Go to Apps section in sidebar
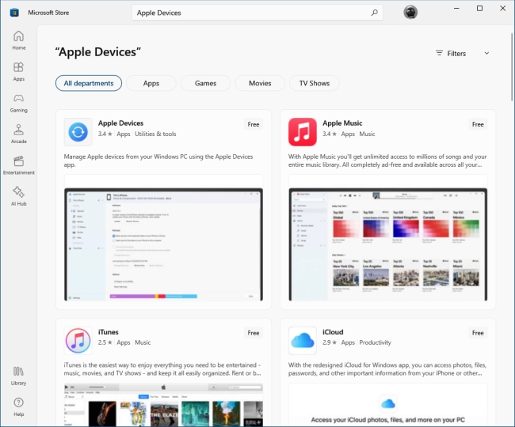Screen dimensions: 515x427 click(x=18, y=71)
